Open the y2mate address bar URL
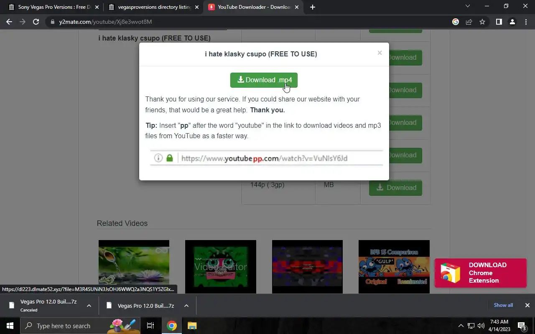Image resolution: width=535 pixels, height=334 pixels. tap(105, 22)
